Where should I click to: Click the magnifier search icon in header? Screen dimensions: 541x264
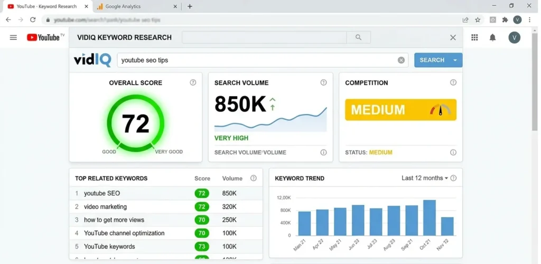[359, 37]
